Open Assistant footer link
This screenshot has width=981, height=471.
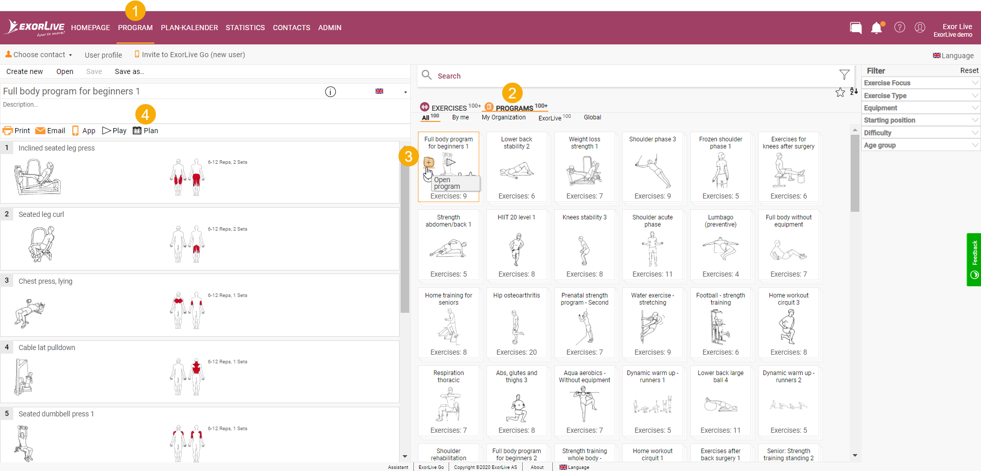pos(398,467)
